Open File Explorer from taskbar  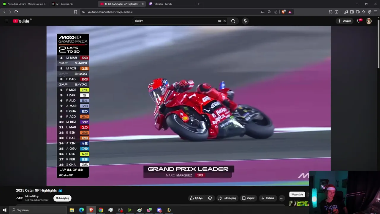coord(72,210)
